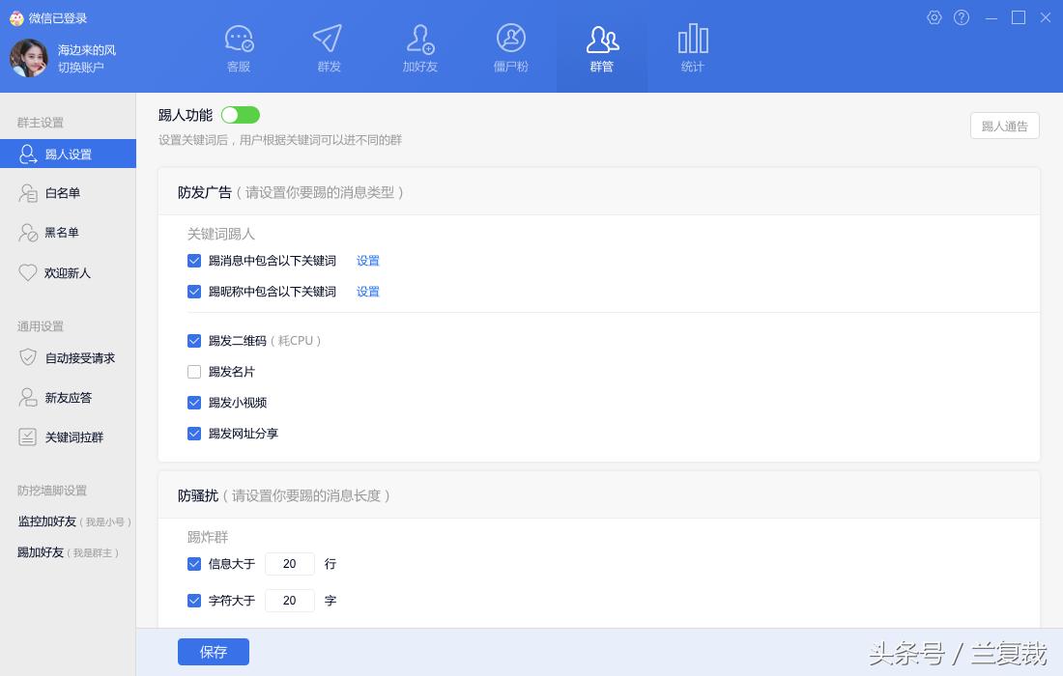Click the 保存 save button
Screen dimensions: 1063x676
coord(213,652)
